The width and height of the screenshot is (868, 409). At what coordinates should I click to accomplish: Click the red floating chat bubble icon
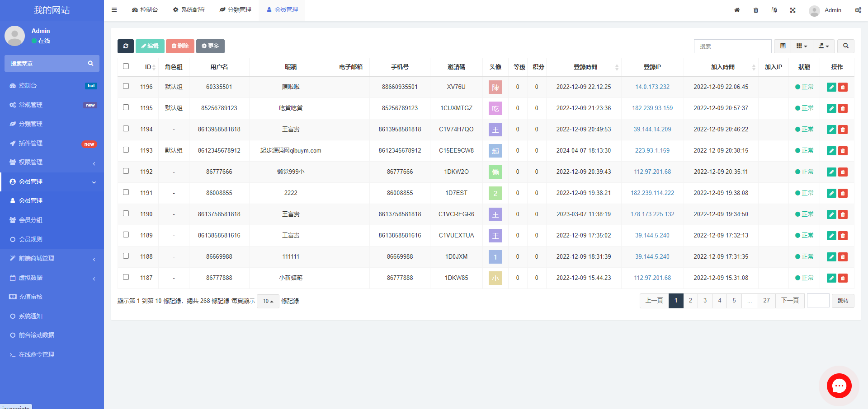click(839, 386)
